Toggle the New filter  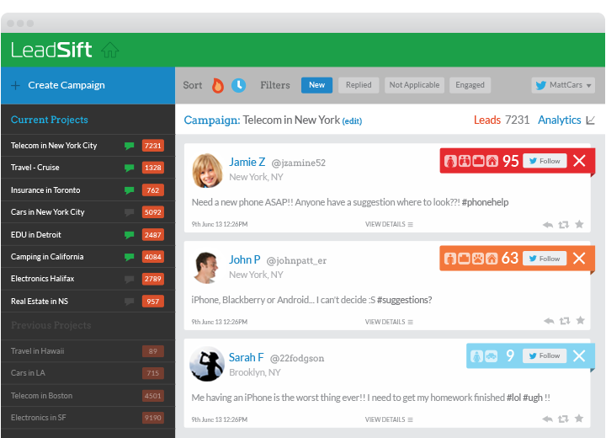tap(317, 85)
